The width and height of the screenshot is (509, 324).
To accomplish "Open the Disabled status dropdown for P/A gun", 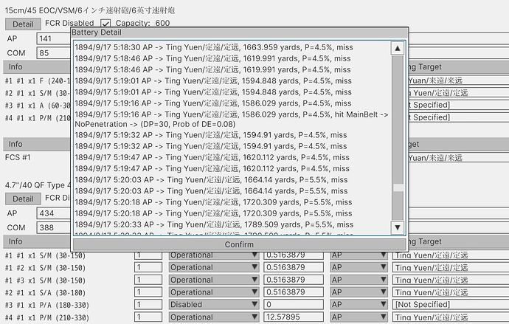I will pyautogui.click(x=213, y=304).
